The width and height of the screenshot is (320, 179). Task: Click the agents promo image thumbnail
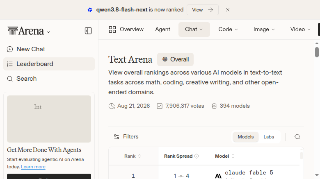pyautogui.click(x=49, y=119)
